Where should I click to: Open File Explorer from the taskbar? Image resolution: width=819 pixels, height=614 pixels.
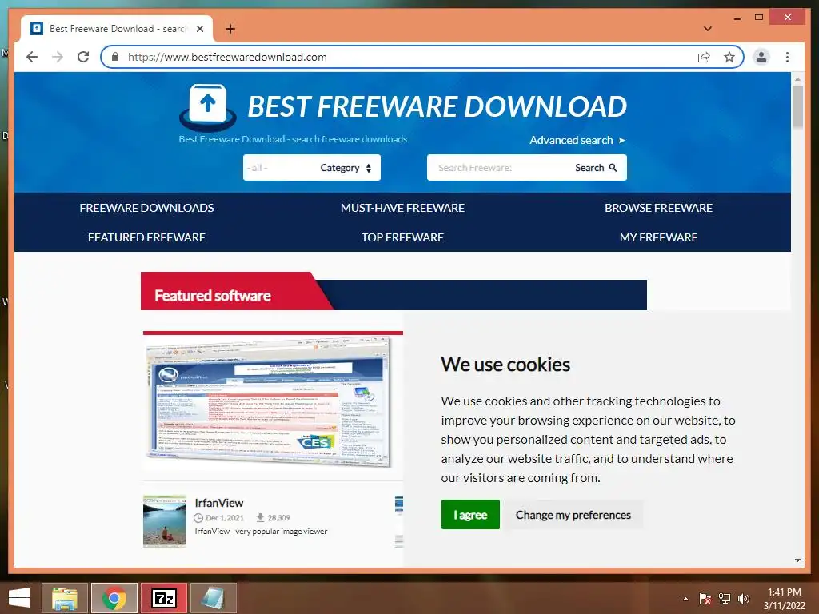tap(65, 598)
